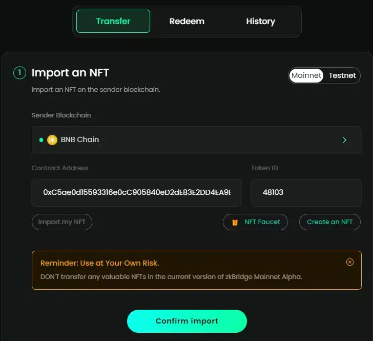The width and height of the screenshot is (373, 341).
Task: Click the "Use at Your Own Risk" reminder title
Action: pos(99,263)
